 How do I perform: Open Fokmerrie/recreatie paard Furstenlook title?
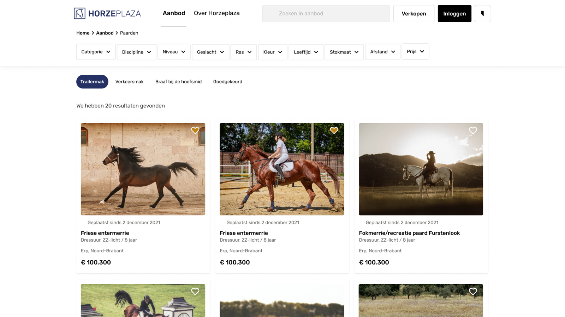tap(409, 233)
